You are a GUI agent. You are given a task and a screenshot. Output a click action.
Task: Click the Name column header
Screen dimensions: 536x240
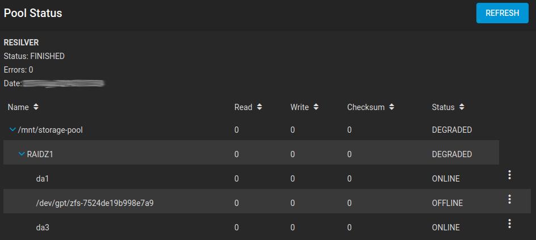pyautogui.click(x=18, y=107)
